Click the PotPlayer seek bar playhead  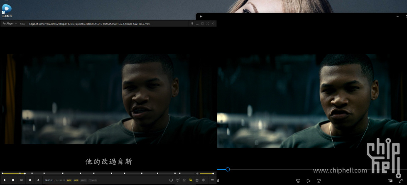(25, 173)
